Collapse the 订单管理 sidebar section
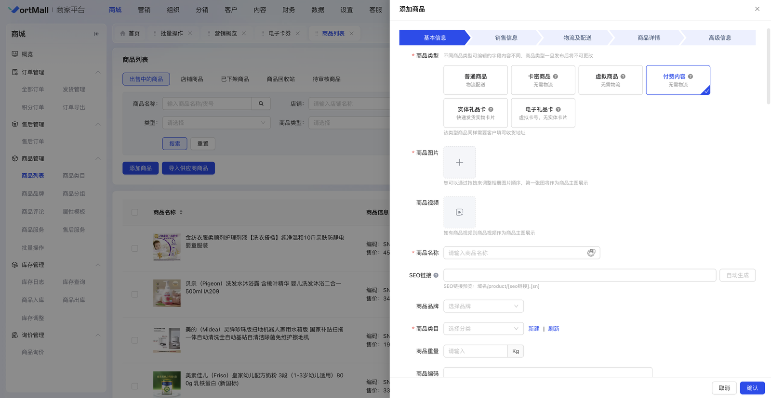The width and height of the screenshot is (771, 398). tap(98, 72)
